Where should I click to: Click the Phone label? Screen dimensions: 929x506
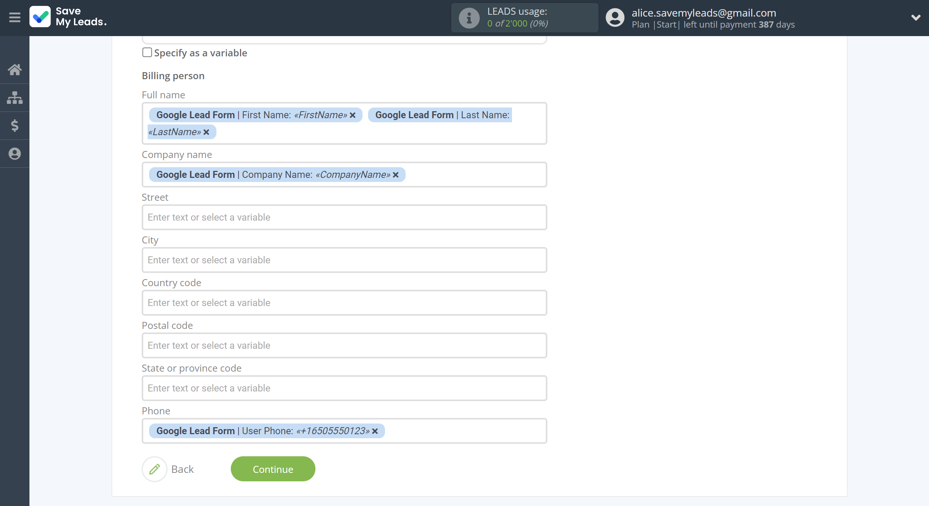[x=156, y=411]
